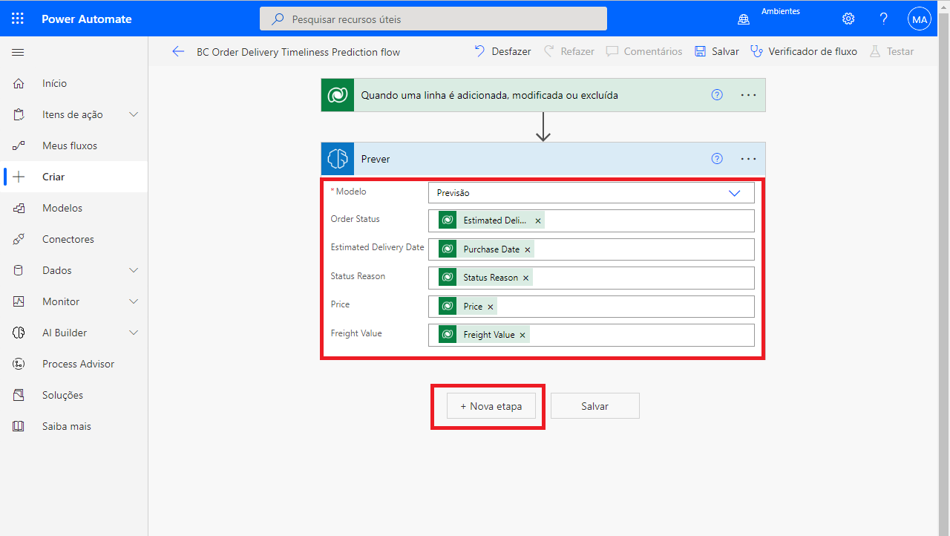Expand the Monitor submenu chevron
The height and width of the screenshot is (536, 950).
coord(134,301)
